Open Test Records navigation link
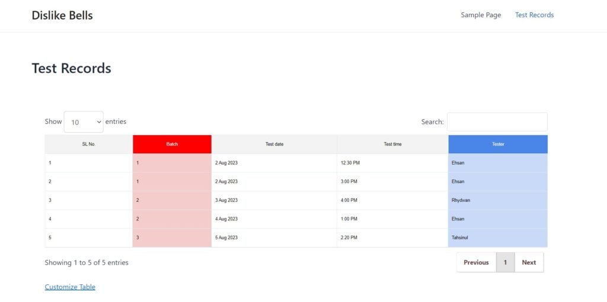607x302 pixels. point(534,15)
